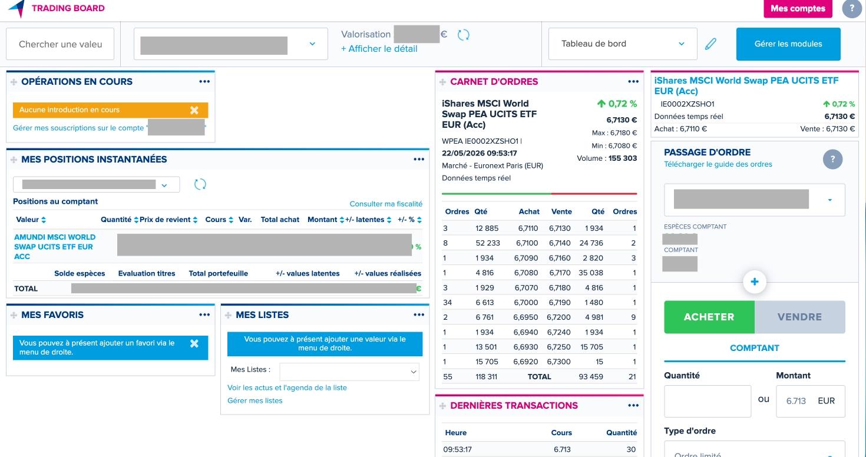Viewport: 866px width, 457px height.
Task: Open the three-dot menu of Mes listes
Action: pyautogui.click(x=419, y=315)
